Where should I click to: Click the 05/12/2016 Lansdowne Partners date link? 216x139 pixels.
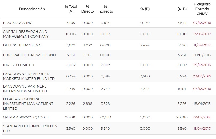[x=202, y=89]
